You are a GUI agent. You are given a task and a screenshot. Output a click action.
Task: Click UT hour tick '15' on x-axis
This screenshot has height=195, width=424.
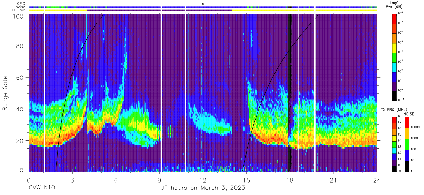247,180
